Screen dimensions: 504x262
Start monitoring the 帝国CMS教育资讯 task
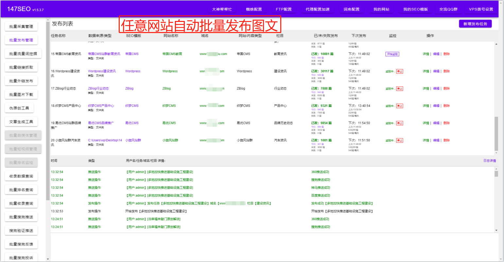click(392, 54)
